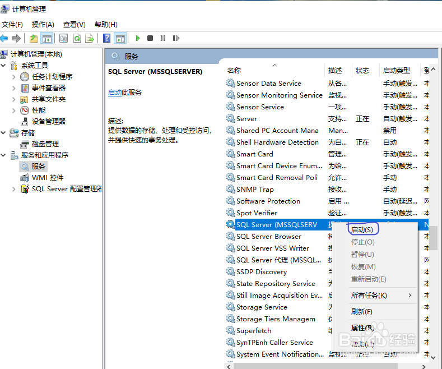Select 事件查看器 icon in tree
This screenshot has height=369, width=442.
click(x=25, y=88)
